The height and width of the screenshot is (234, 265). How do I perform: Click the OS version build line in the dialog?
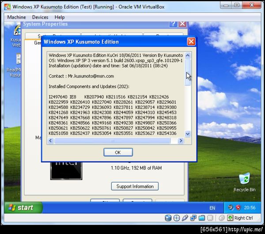(x=116, y=61)
